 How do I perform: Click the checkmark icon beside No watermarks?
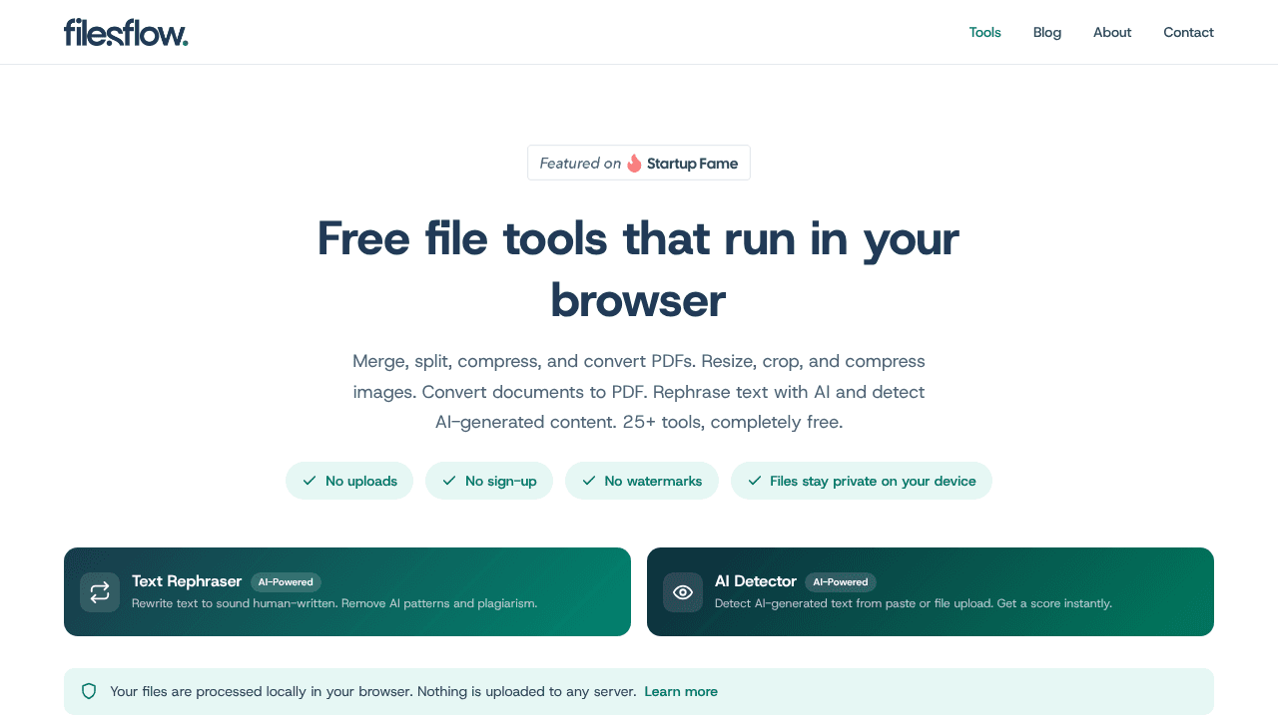(589, 481)
